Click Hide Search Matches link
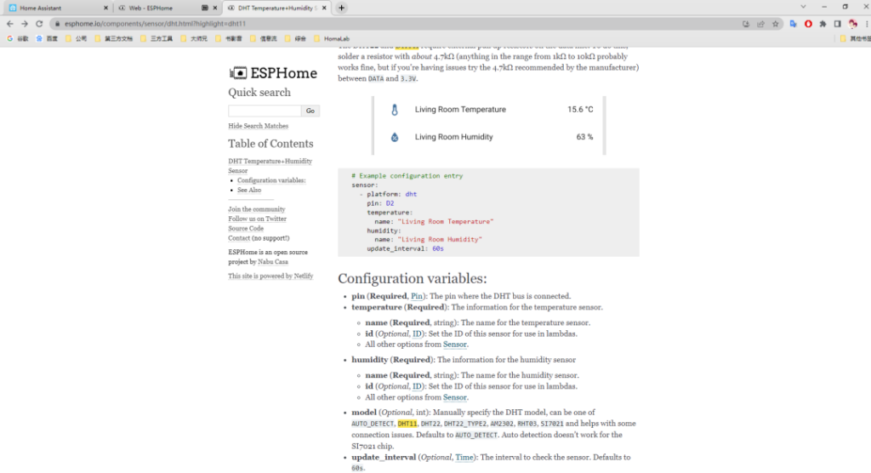Viewport: 871px width, 473px height. pyautogui.click(x=259, y=126)
